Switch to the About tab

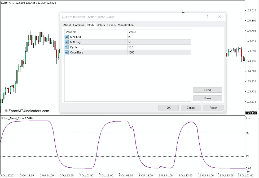(67, 25)
